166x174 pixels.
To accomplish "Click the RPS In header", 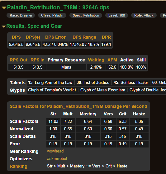I will [x=37, y=60].
